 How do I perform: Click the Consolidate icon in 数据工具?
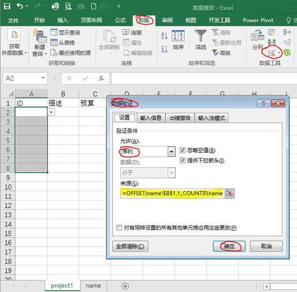(x=287, y=32)
